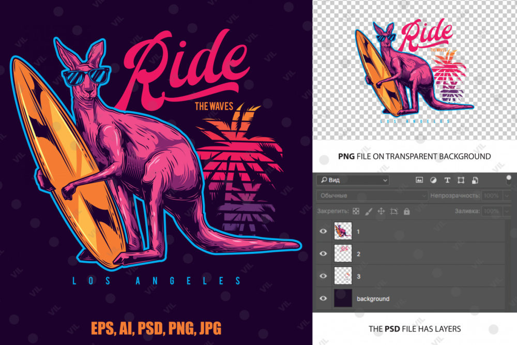Screen dimensions: 517x345
Task: Lock all with the padlock icon
Action: tap(406, 211)
